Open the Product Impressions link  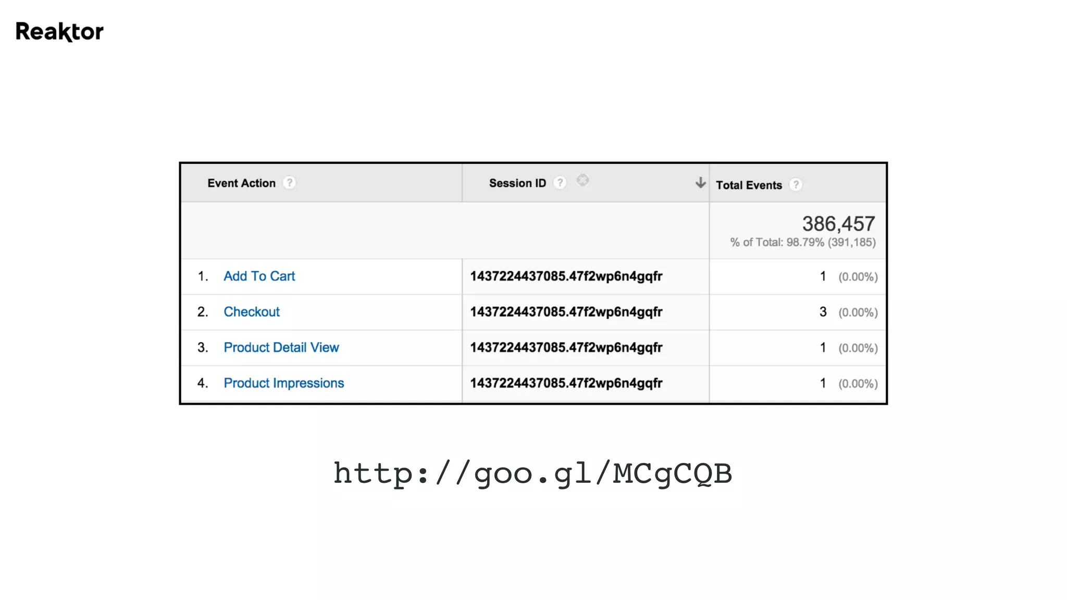pos(284,383)
